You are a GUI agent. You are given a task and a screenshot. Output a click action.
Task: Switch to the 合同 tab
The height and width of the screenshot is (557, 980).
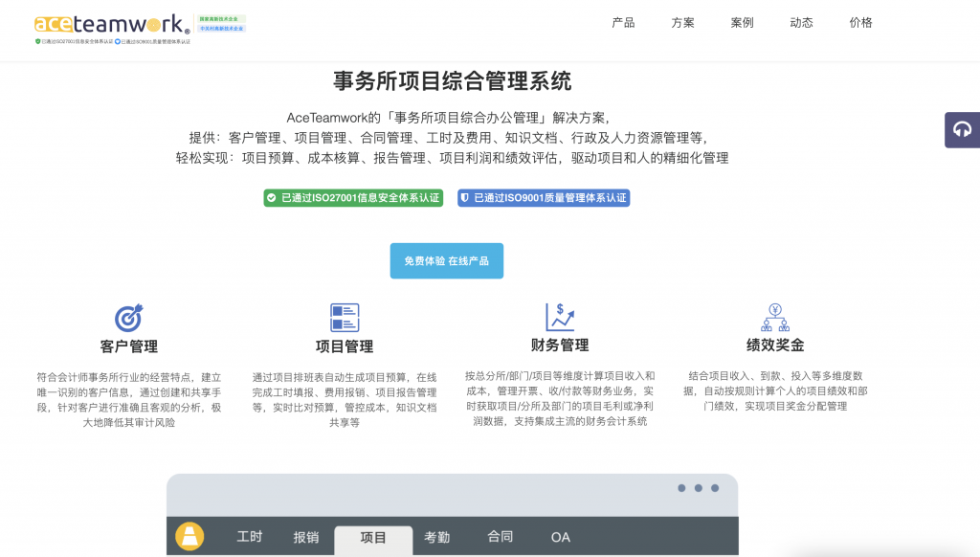500,536
